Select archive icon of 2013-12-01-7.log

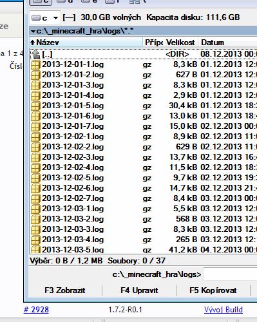point(35,126)
